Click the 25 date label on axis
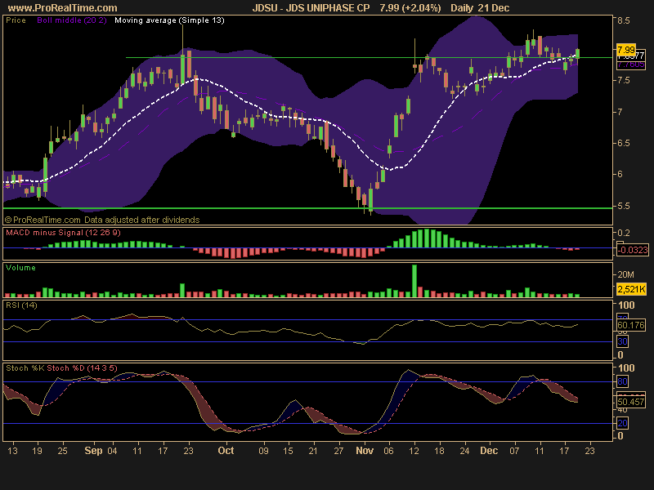Screen dimensions: 654x490 coord(62,451)
